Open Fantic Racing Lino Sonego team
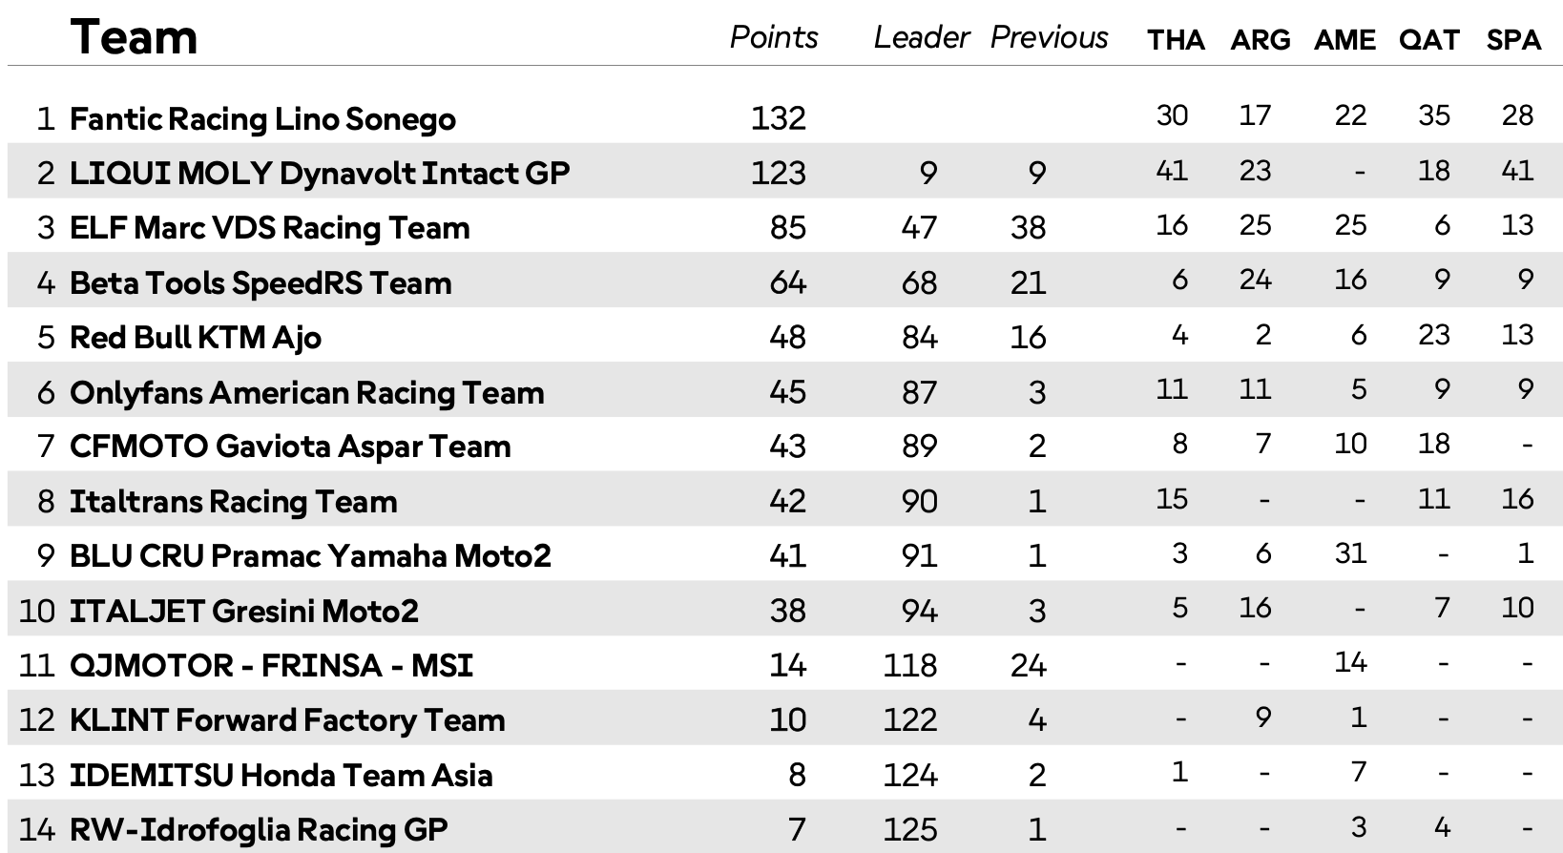 pyautogui.click(x=262, y=119)
